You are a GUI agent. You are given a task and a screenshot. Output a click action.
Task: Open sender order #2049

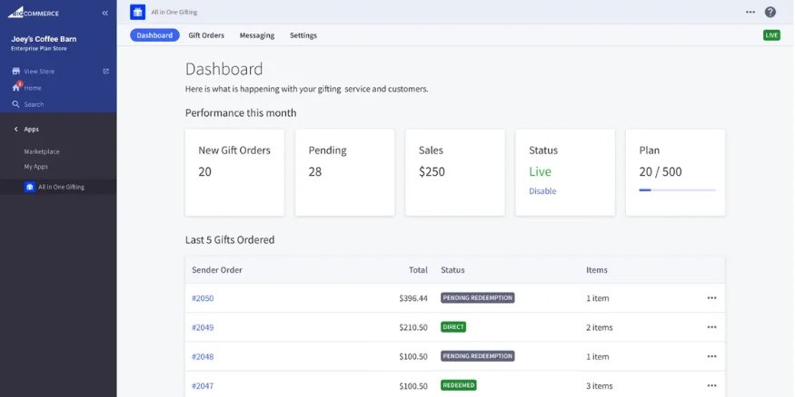tap(203, 328)
